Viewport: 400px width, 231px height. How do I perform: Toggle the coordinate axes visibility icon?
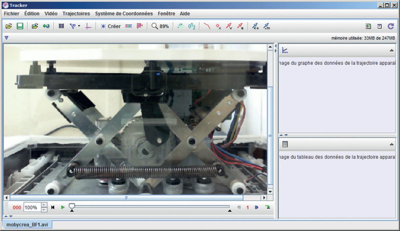[x=88, y=26]
